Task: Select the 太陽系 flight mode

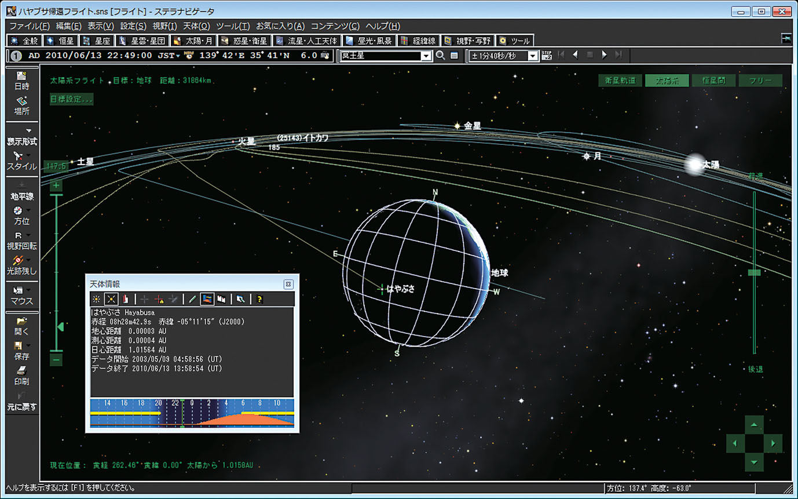Action: (667, 81)
